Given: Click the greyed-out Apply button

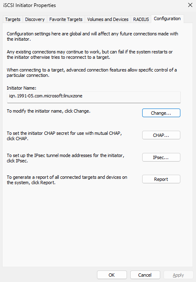Looking at the screenshot, I should 178,275.
